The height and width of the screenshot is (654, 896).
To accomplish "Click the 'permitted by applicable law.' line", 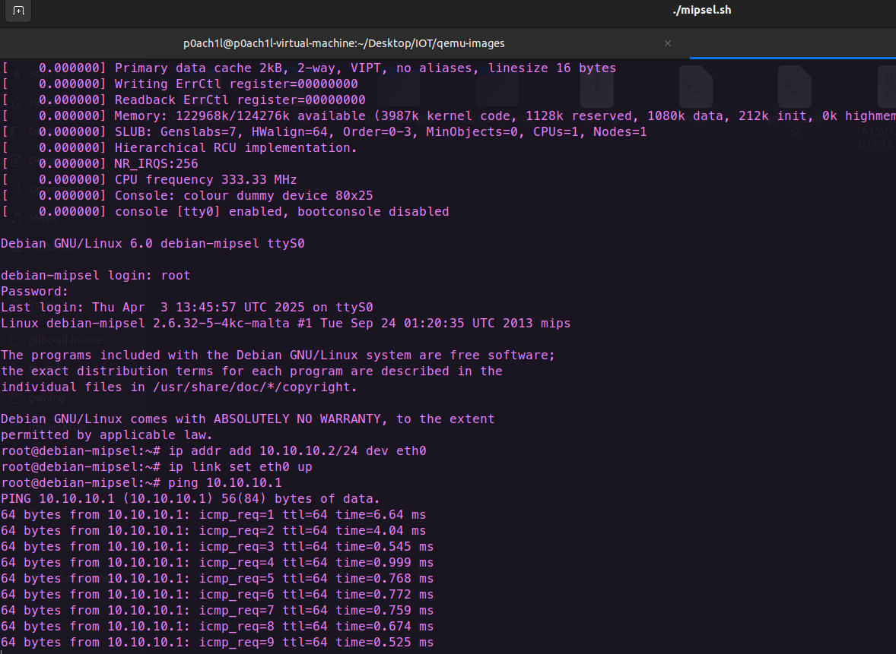I will (x=106, y=435).
